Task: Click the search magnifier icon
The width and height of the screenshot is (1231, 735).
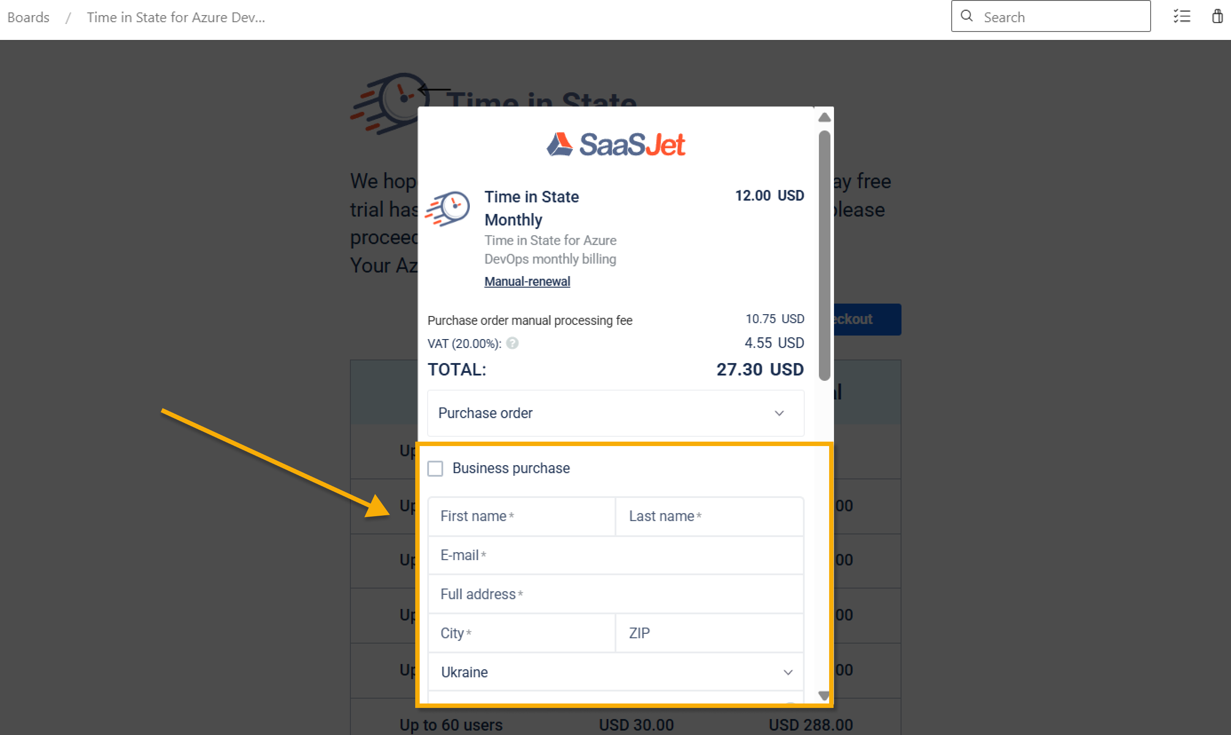Action: (x=966, y=16)
